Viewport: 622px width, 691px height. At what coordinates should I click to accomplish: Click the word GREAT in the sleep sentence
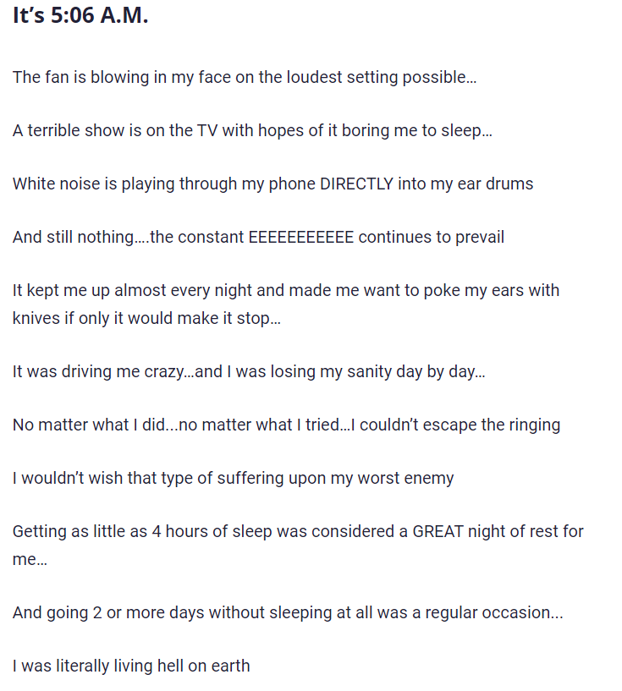coord(439,532)
